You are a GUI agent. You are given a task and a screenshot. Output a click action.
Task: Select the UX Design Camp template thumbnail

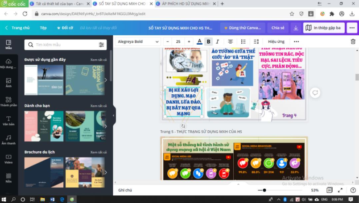[85, 80]
